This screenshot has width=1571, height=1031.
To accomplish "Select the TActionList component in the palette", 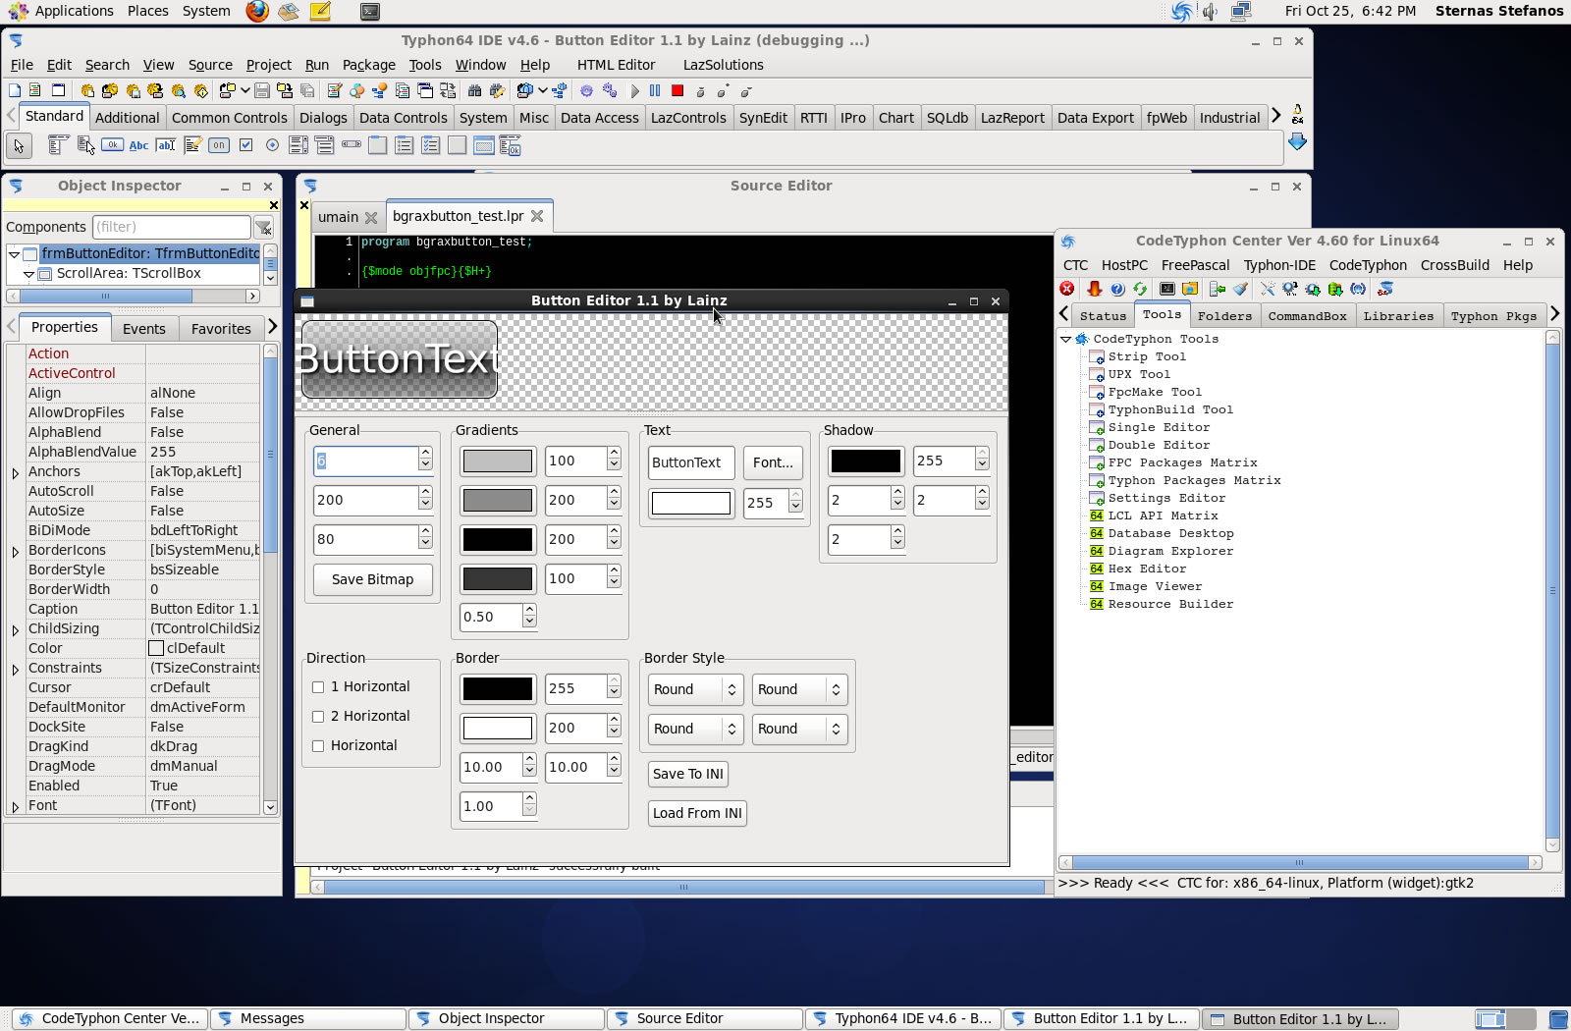I will pyautogui.click(x=510, y=146).
